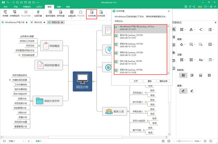218x144 pixels.
Task: Click the file recovery (文件恢复) button
Action: pyautogui.click(x=91, y=13)
